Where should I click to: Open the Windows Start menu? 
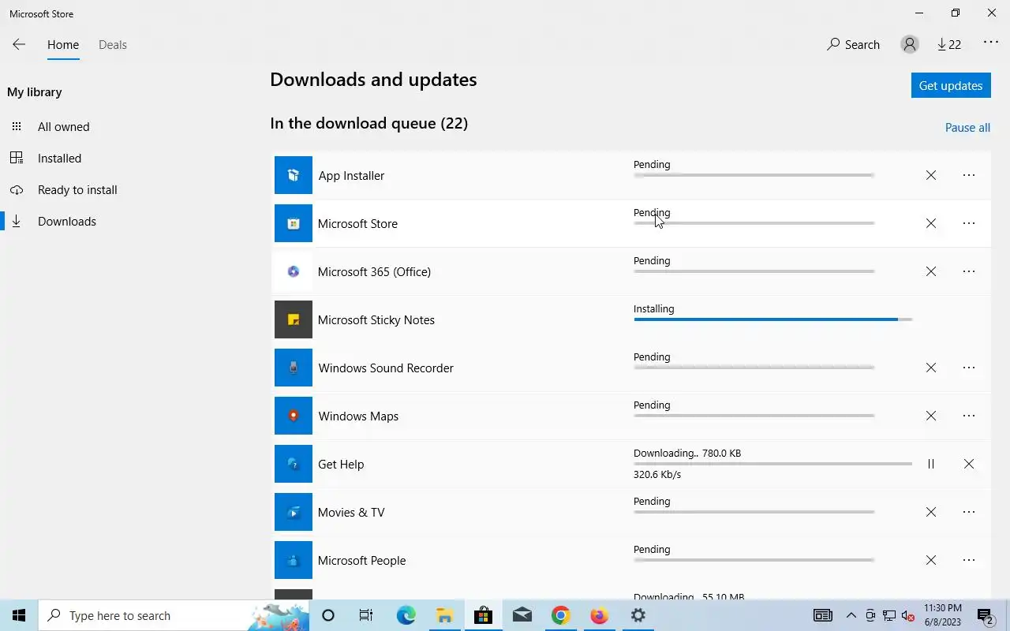tap(19, 616)
